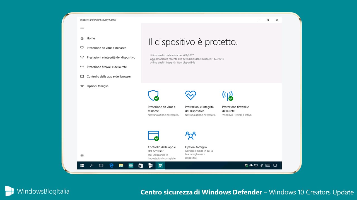This screenshot has height=200, width=357.
Task: Restore down the Defender Security Center window
Action: [268, 20]
